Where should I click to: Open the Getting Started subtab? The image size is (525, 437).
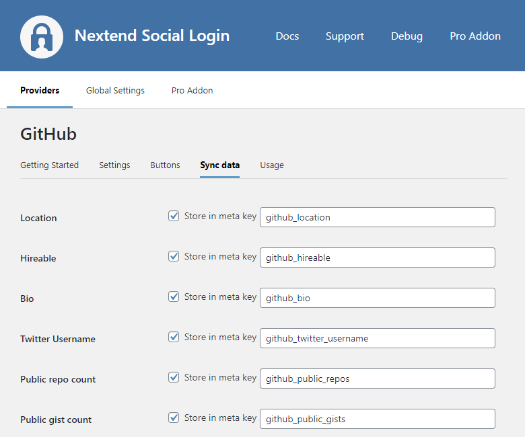[49, 165]
